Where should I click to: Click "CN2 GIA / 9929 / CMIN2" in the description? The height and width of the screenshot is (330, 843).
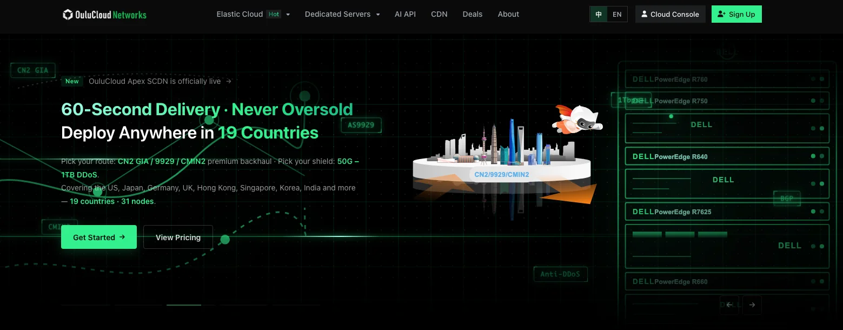click(162, 161)
